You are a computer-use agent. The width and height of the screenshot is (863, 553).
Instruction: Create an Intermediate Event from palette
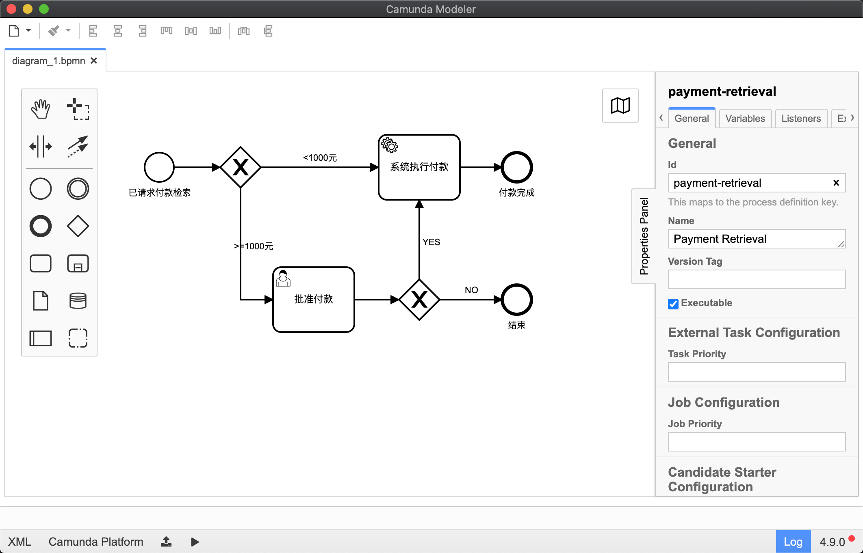coord(78,189)
